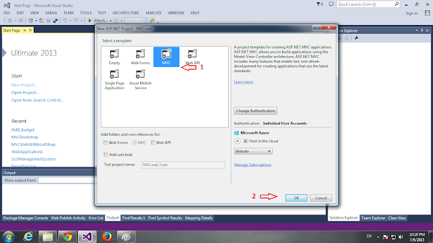433x243 pixels.
Task: Open the Learn more link
Action: [x=244, y=82]
